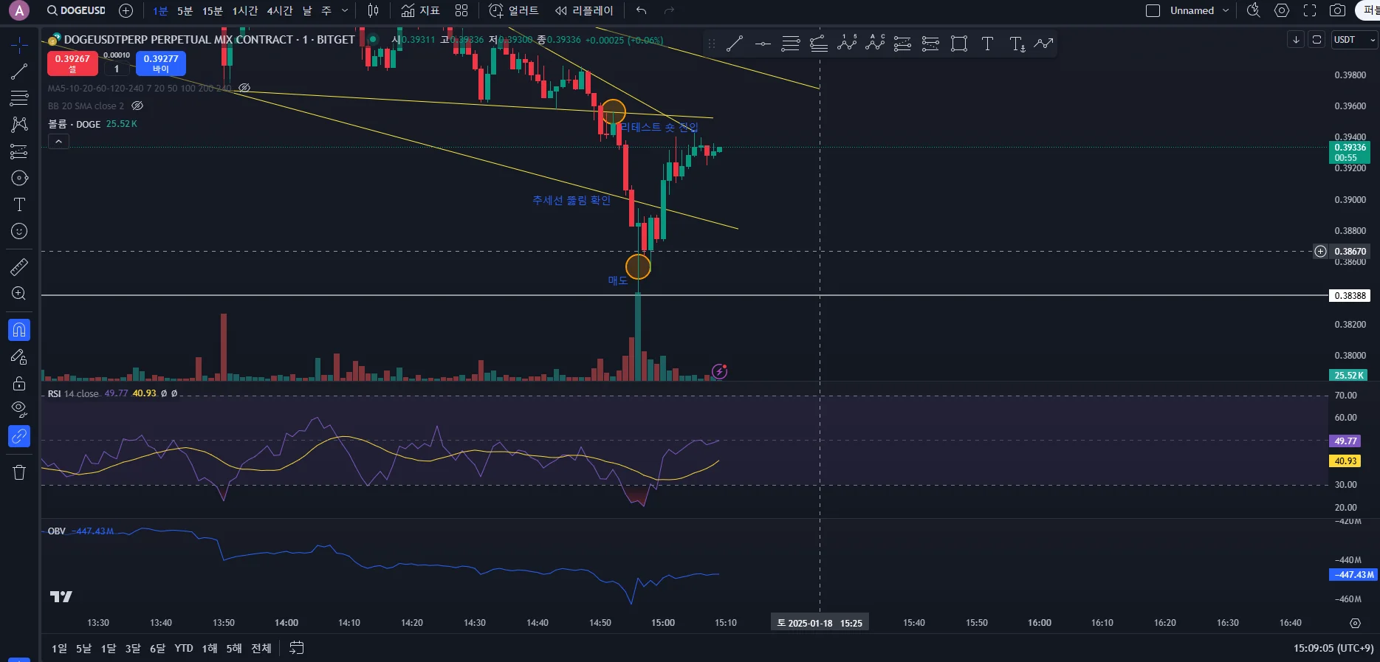The image size is (1380, 662).
Task: Add a symbol to compare with plus icon
Action: pyautogui.click(x=126, y=10)
